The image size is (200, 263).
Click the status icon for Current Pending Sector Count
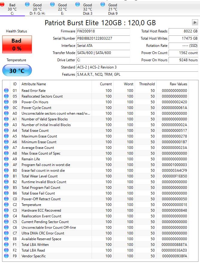pos(6,222)
